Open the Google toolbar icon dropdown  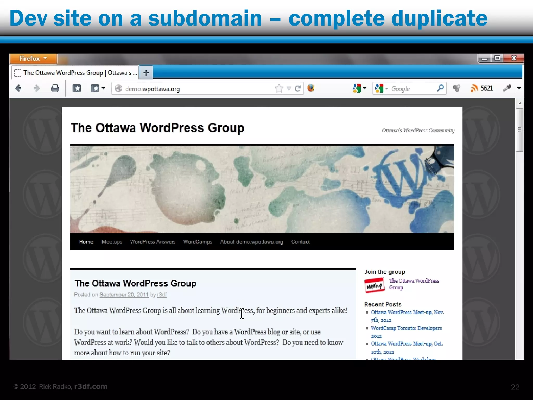(359, 89)
